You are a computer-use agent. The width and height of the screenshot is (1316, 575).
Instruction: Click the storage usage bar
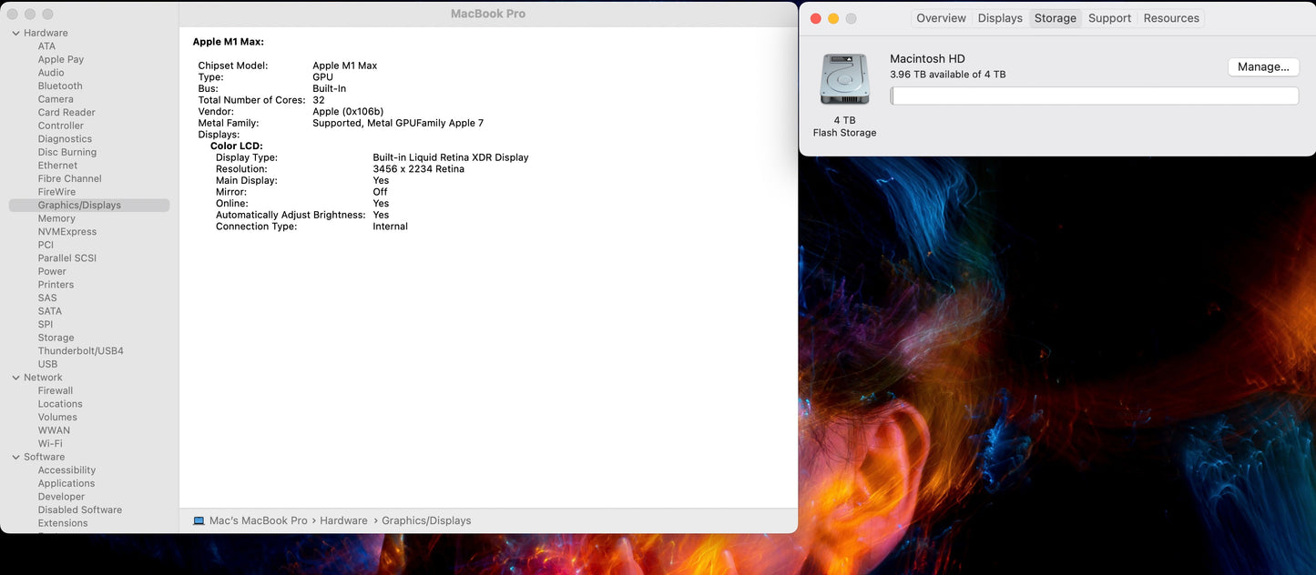(x=1094, y=96)
